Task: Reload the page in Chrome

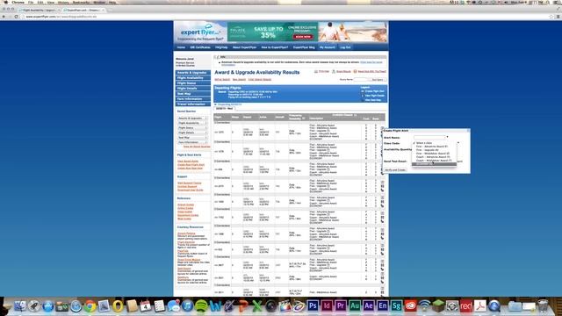Action: coord(16,17)
